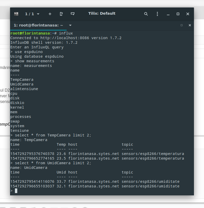The height and width of the screenshot is (208, 204).
Task: Click the humidity value 33.7
Action: tap(61, 181)
